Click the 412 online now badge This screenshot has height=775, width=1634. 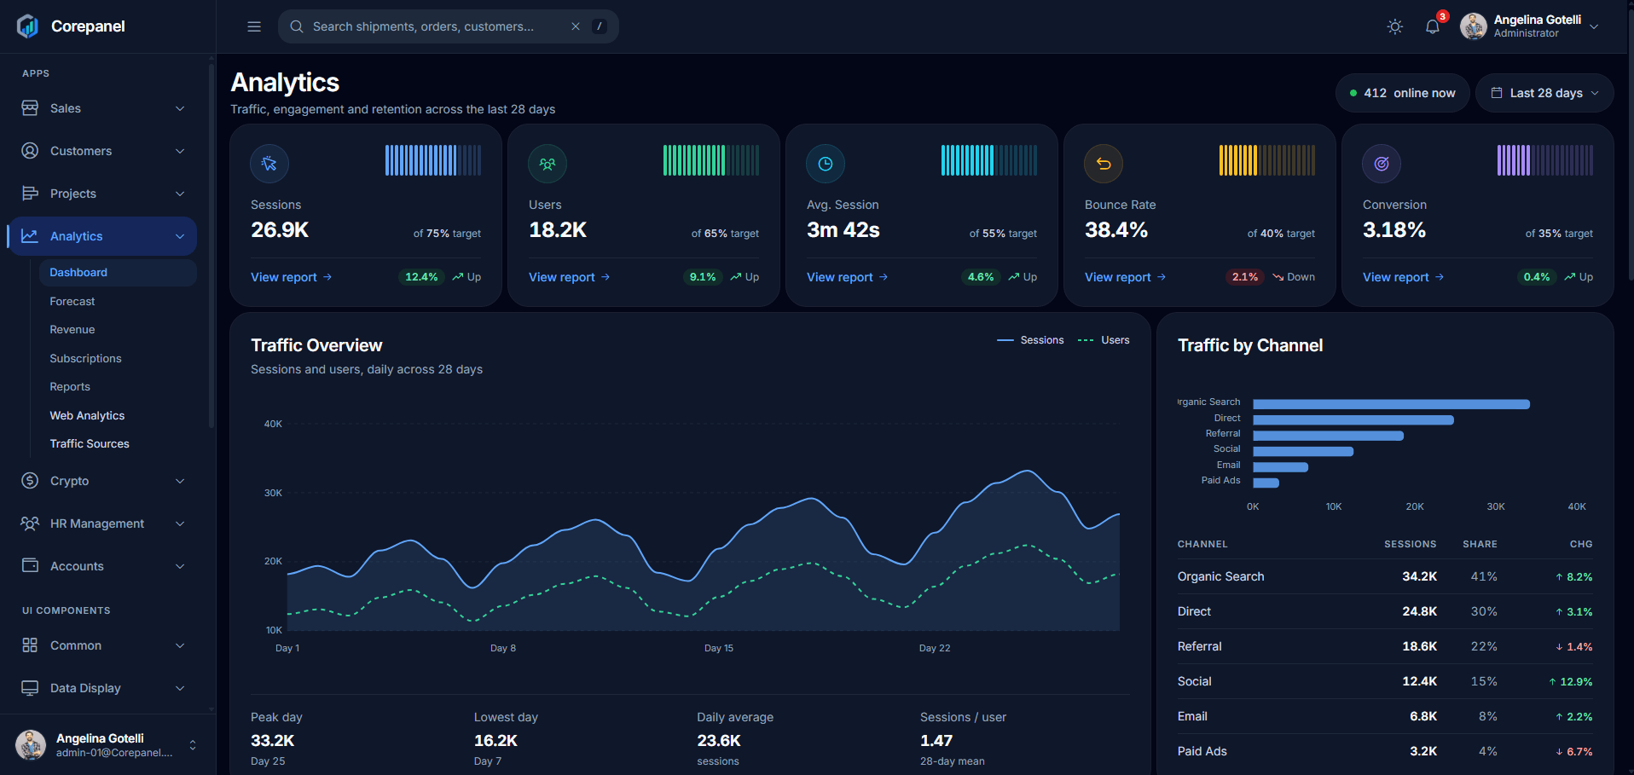(x=1402, y=93)
